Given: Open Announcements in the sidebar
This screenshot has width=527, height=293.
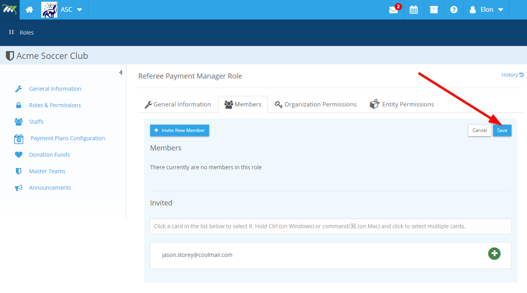Looking at the screenshot, I should [50, 188].
